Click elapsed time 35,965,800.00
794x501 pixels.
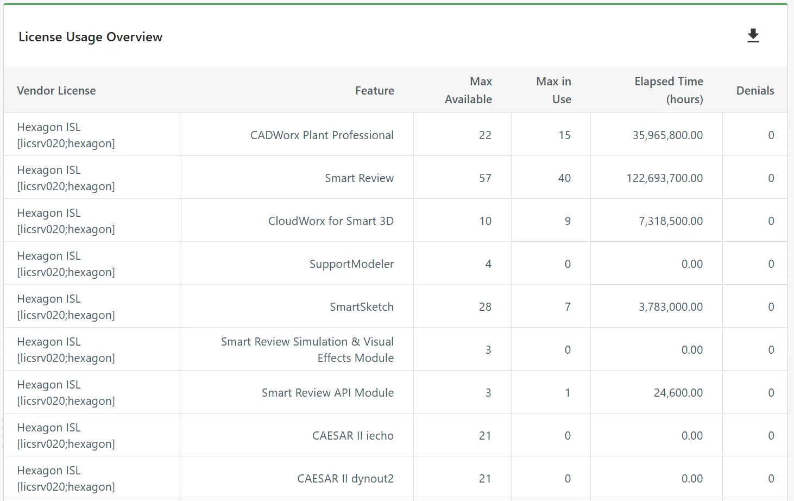[x=667, y=135]
